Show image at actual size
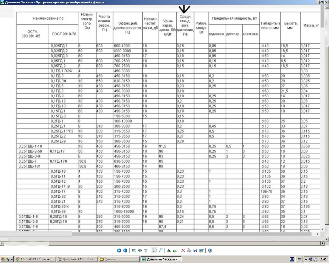The image size is (329, 263). click(140, 250)
